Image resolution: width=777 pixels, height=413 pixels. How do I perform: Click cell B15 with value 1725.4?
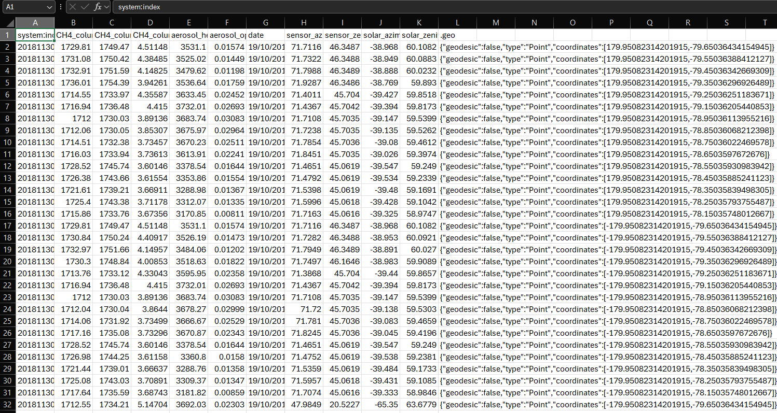coord(73,202)
